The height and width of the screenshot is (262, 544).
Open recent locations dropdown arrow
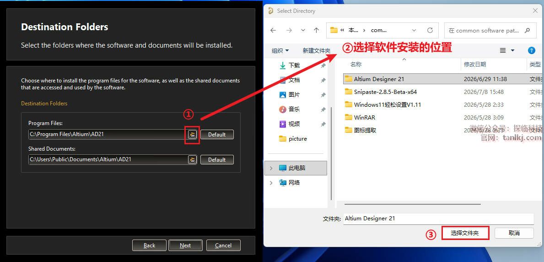point(303,30)
